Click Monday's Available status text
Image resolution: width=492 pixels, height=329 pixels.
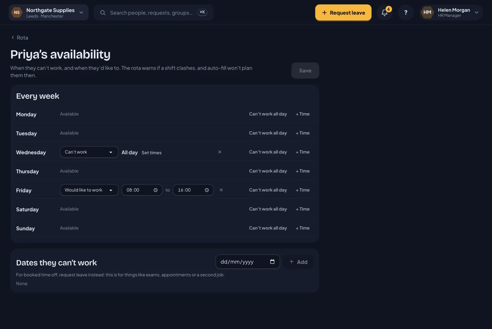coord(69,114)
